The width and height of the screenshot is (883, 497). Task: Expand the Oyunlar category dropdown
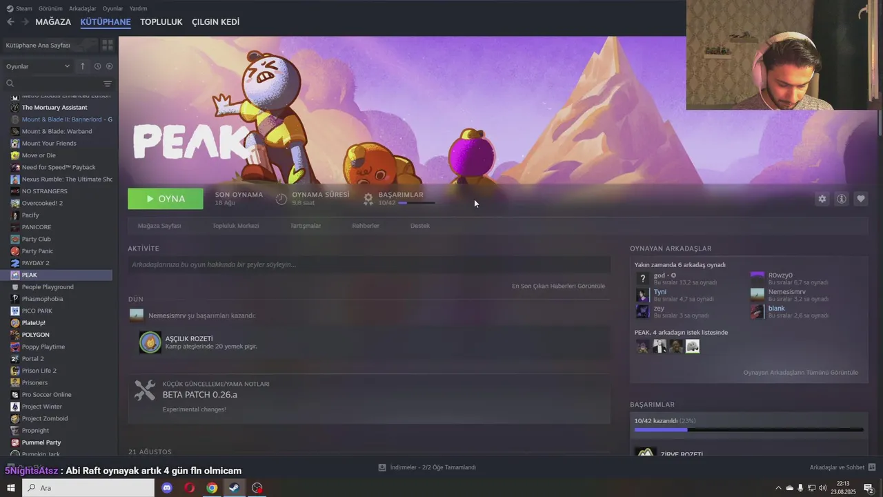[38, 66]
